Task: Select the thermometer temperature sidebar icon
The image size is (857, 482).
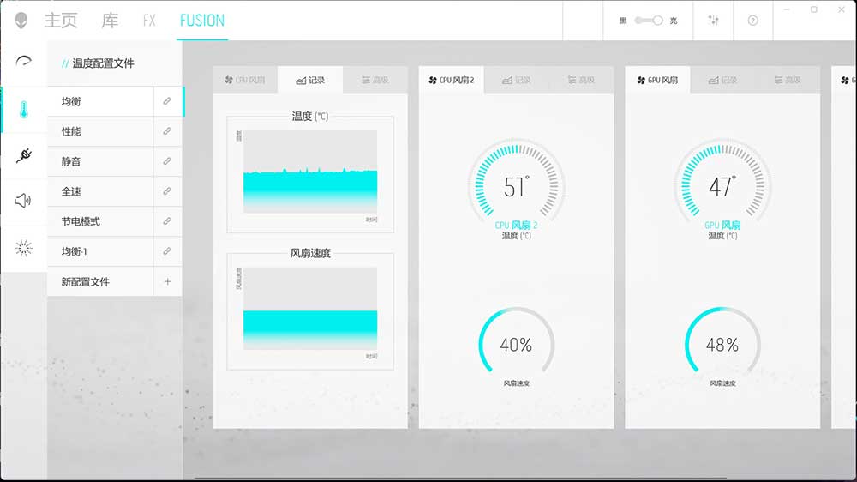Action: [24, 109]
